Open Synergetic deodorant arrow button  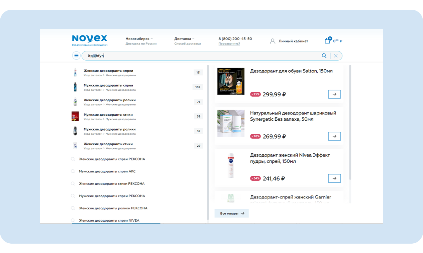point(334,136)
